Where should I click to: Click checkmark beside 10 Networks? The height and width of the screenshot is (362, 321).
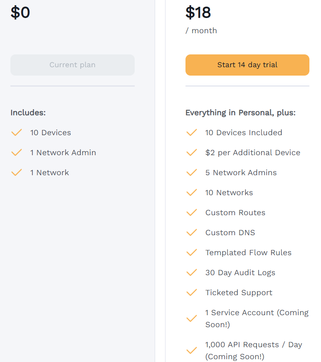pos(191,192)
